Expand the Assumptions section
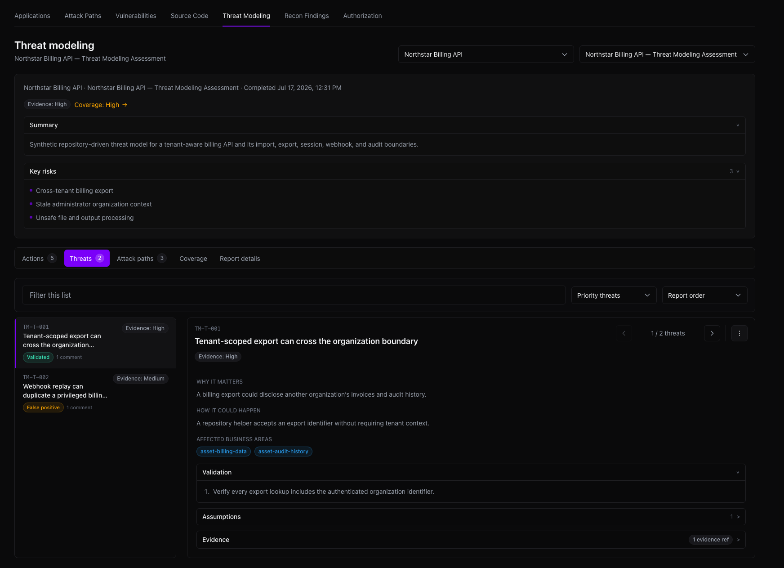The width and height of the screenshot is (784, 568). pos(471,517)
